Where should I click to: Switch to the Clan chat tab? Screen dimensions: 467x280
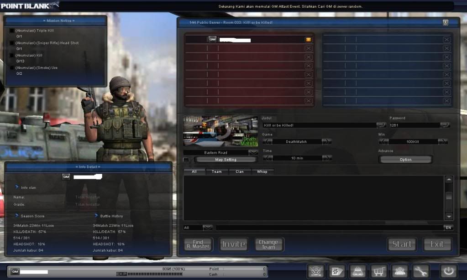click(240, 171)
